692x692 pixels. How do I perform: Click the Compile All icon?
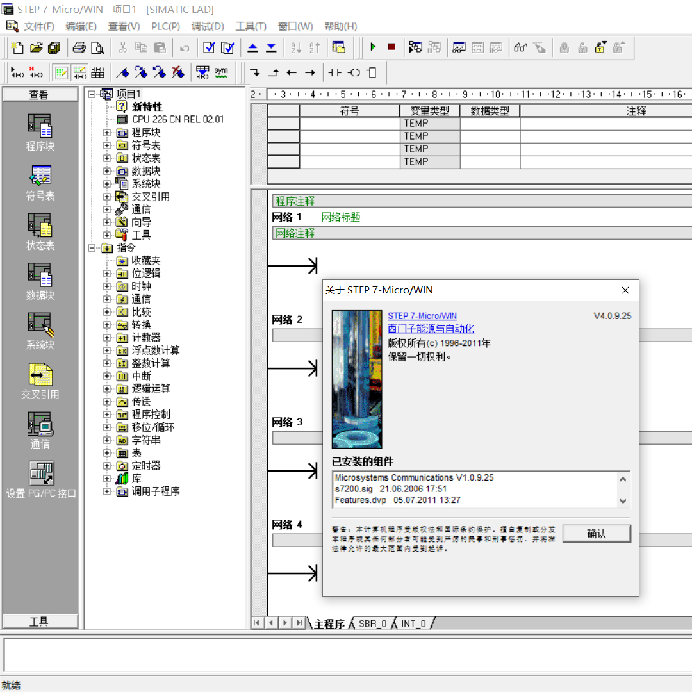coord(227,47)
